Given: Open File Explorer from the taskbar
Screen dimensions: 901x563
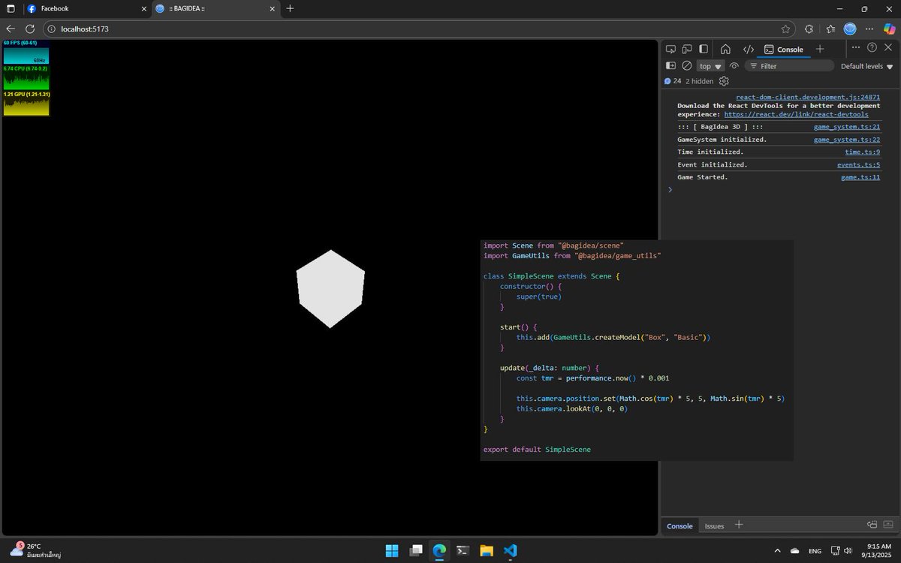Looking at the screenshot, I should pyautogui.click(x=487, y=550).
